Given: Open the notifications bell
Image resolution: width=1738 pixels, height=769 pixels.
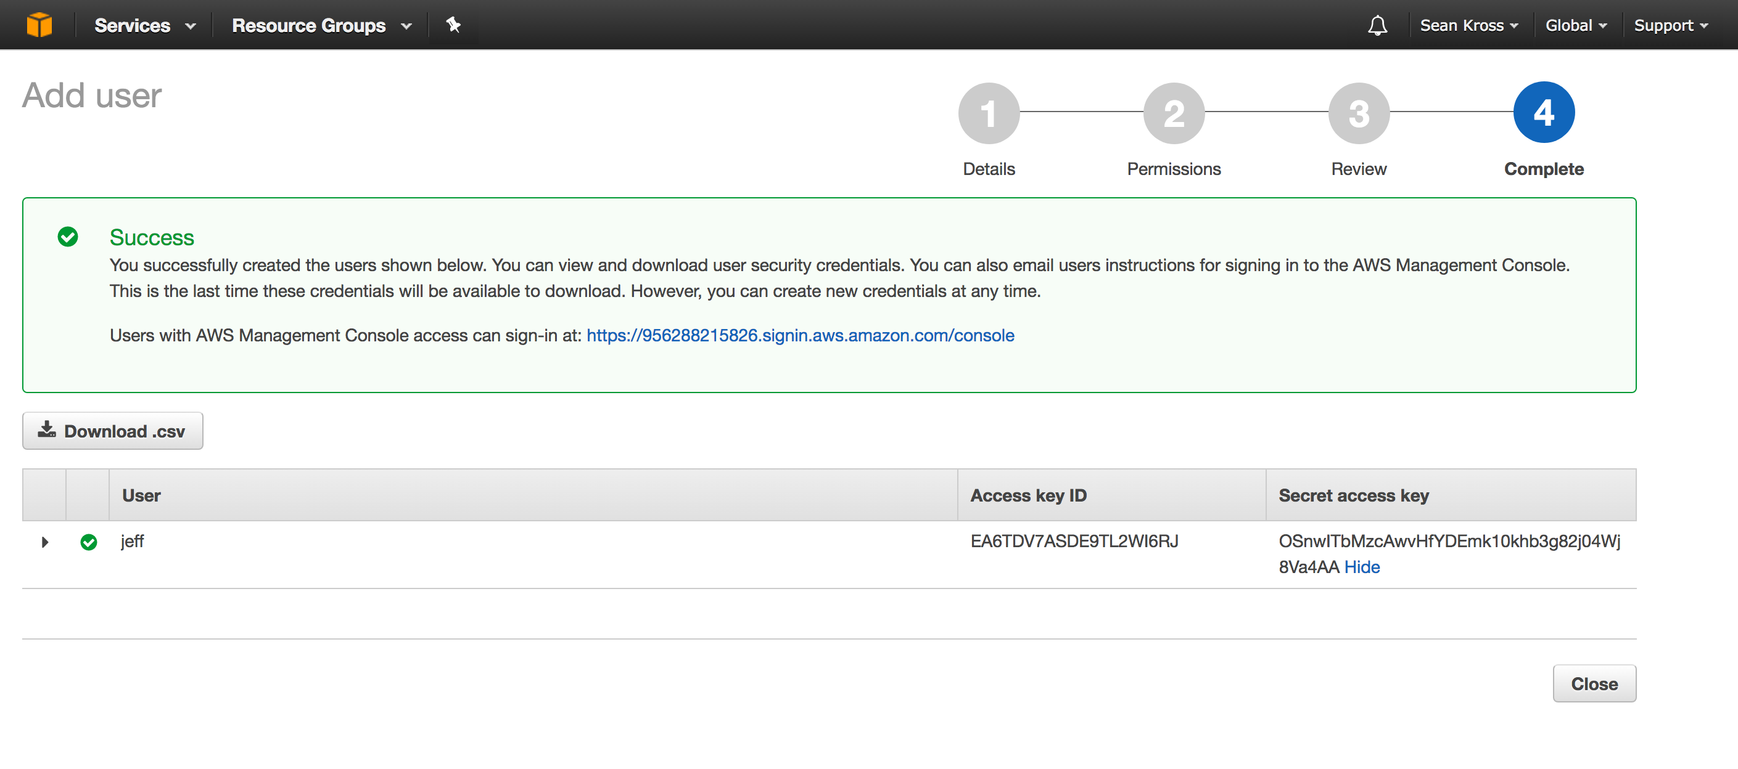Looking at the screenshot, I should [x=1377, y=26].
